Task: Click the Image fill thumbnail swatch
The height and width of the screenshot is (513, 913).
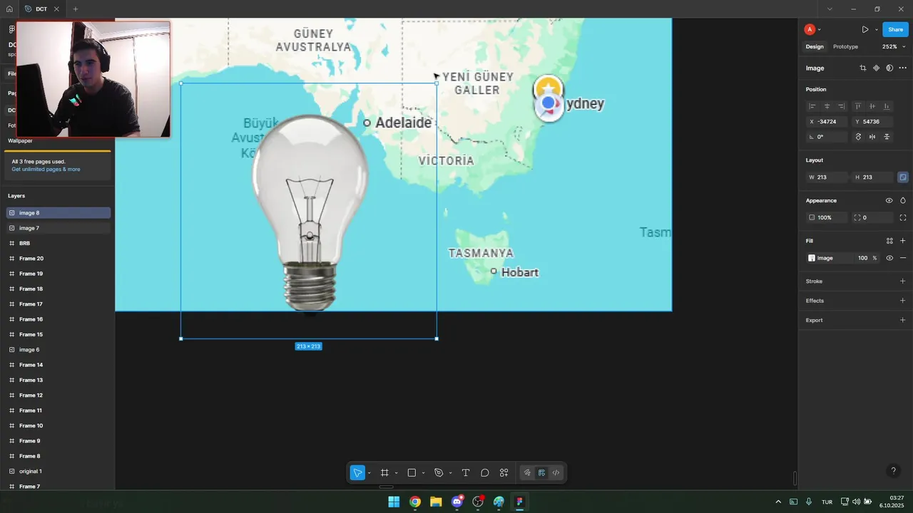Action: pyautogui.click(x=812, y=258)
